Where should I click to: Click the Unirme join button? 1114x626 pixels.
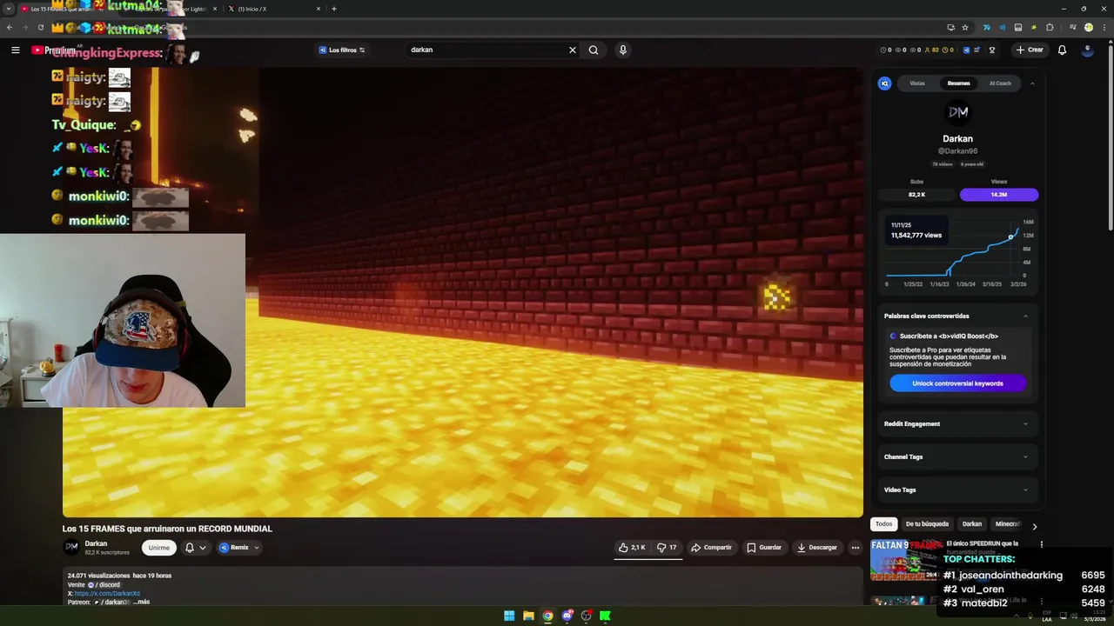158,548
